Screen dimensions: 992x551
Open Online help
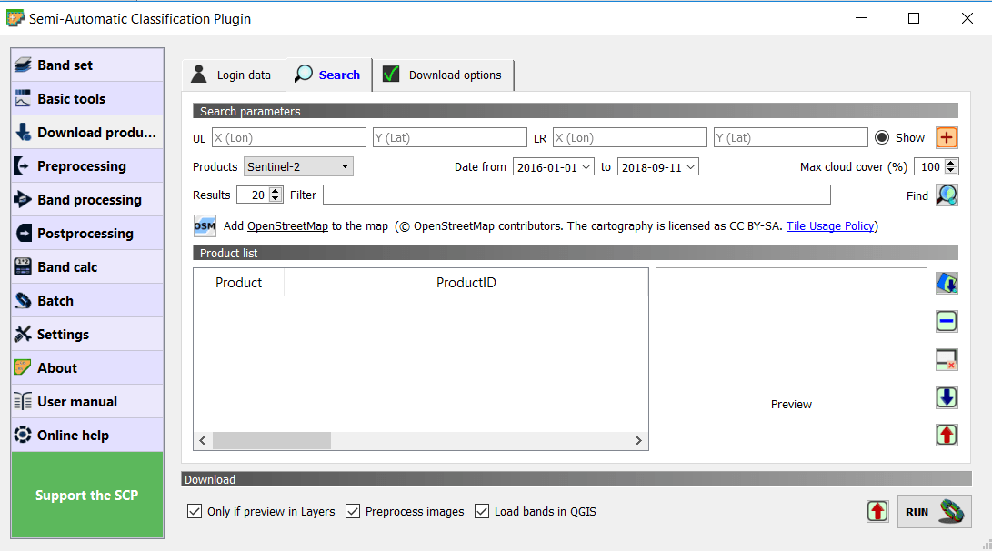87,435
